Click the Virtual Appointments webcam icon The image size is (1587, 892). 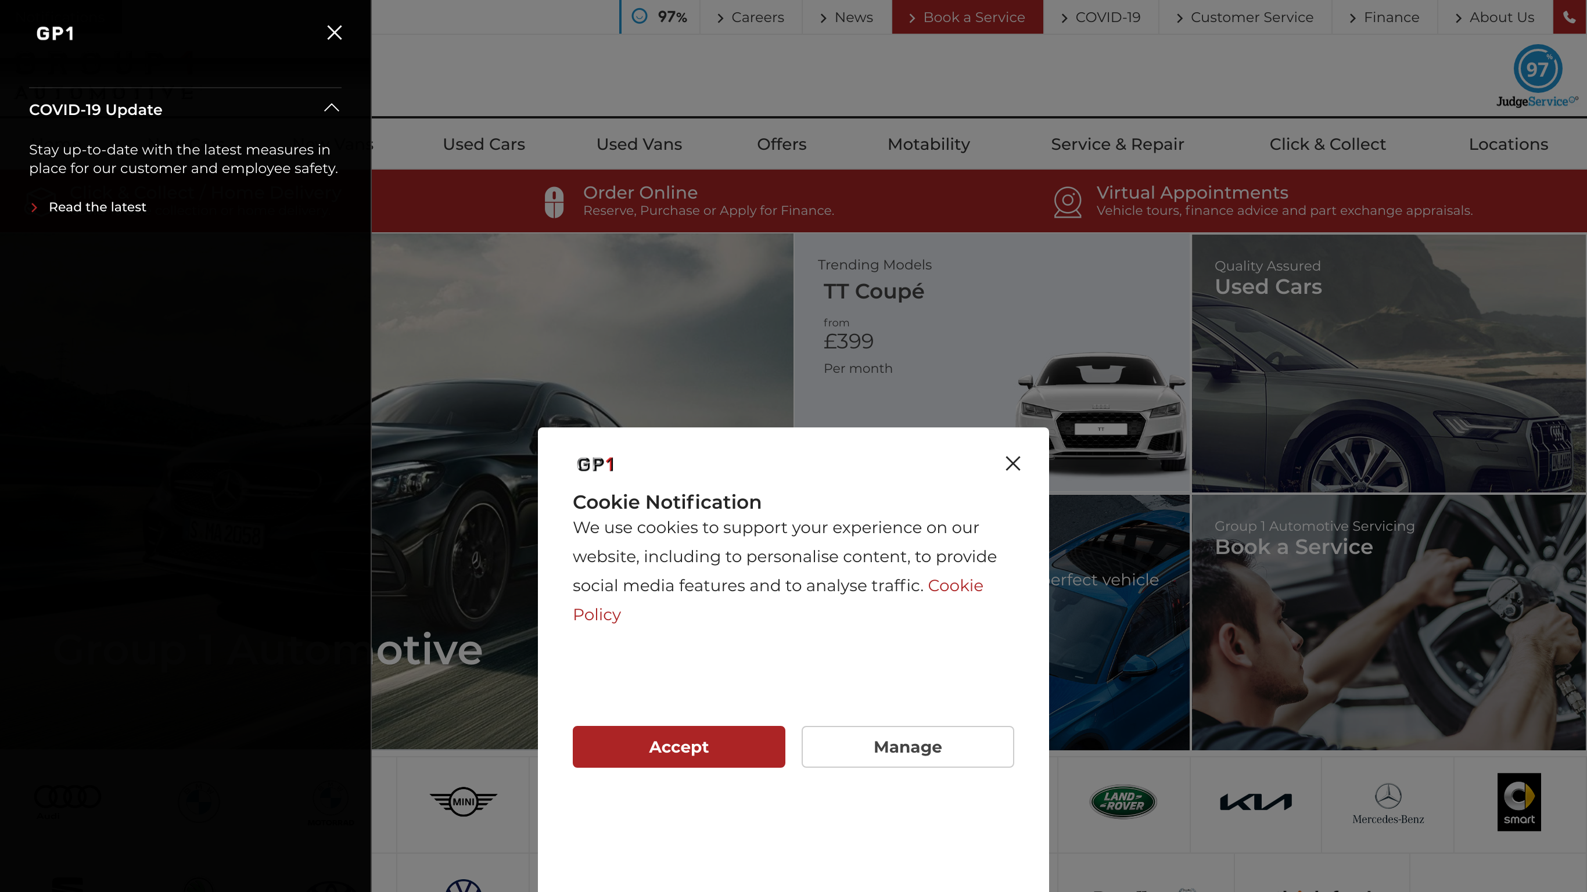tap(1067, 202)
